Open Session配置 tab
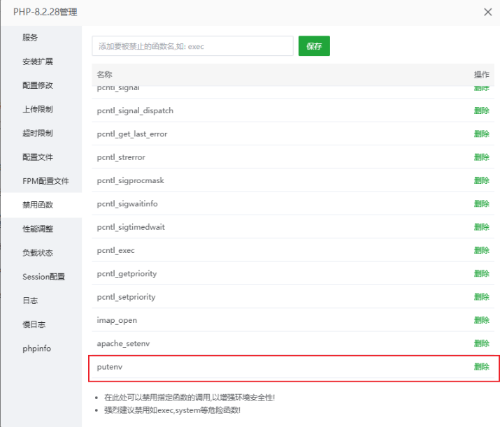Image resolution: width=500 pixels, height=427 pixels. [43, 277]
